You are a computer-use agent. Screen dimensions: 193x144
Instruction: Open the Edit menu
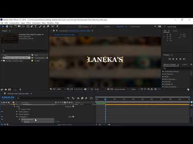[6, 23]
